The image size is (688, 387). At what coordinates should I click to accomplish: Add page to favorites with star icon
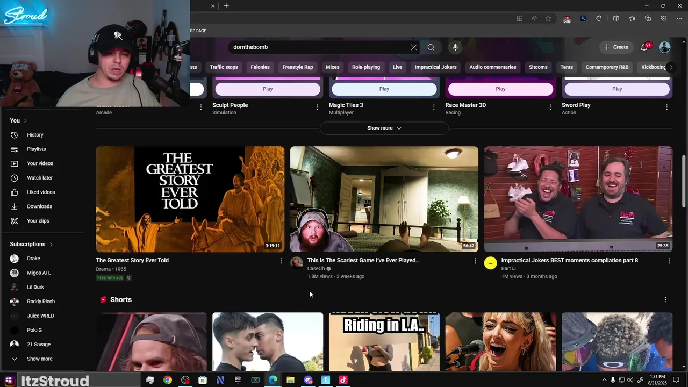point(548,18)
